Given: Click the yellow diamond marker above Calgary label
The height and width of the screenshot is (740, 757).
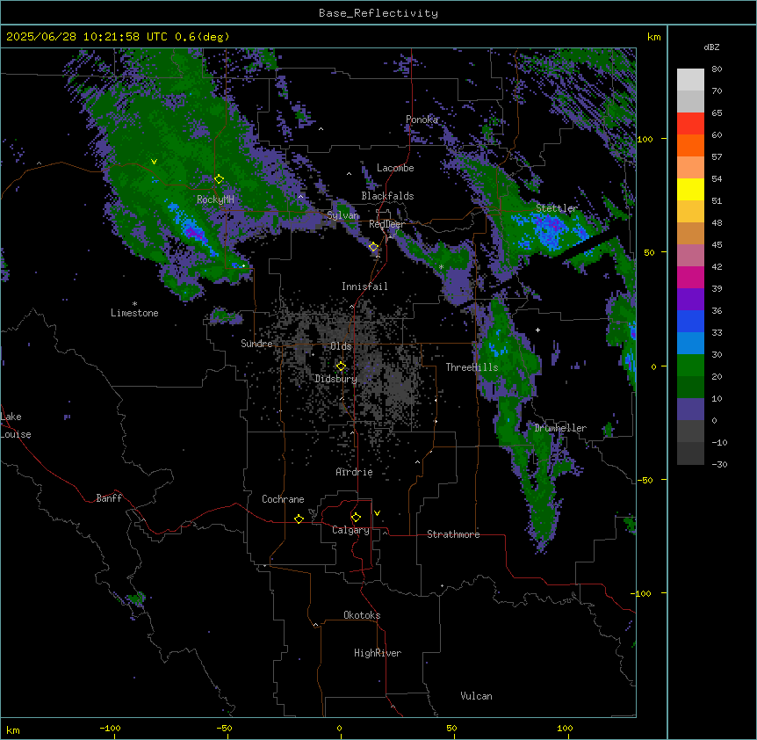Looking at the screenshot, I should (x=356, y=518).
